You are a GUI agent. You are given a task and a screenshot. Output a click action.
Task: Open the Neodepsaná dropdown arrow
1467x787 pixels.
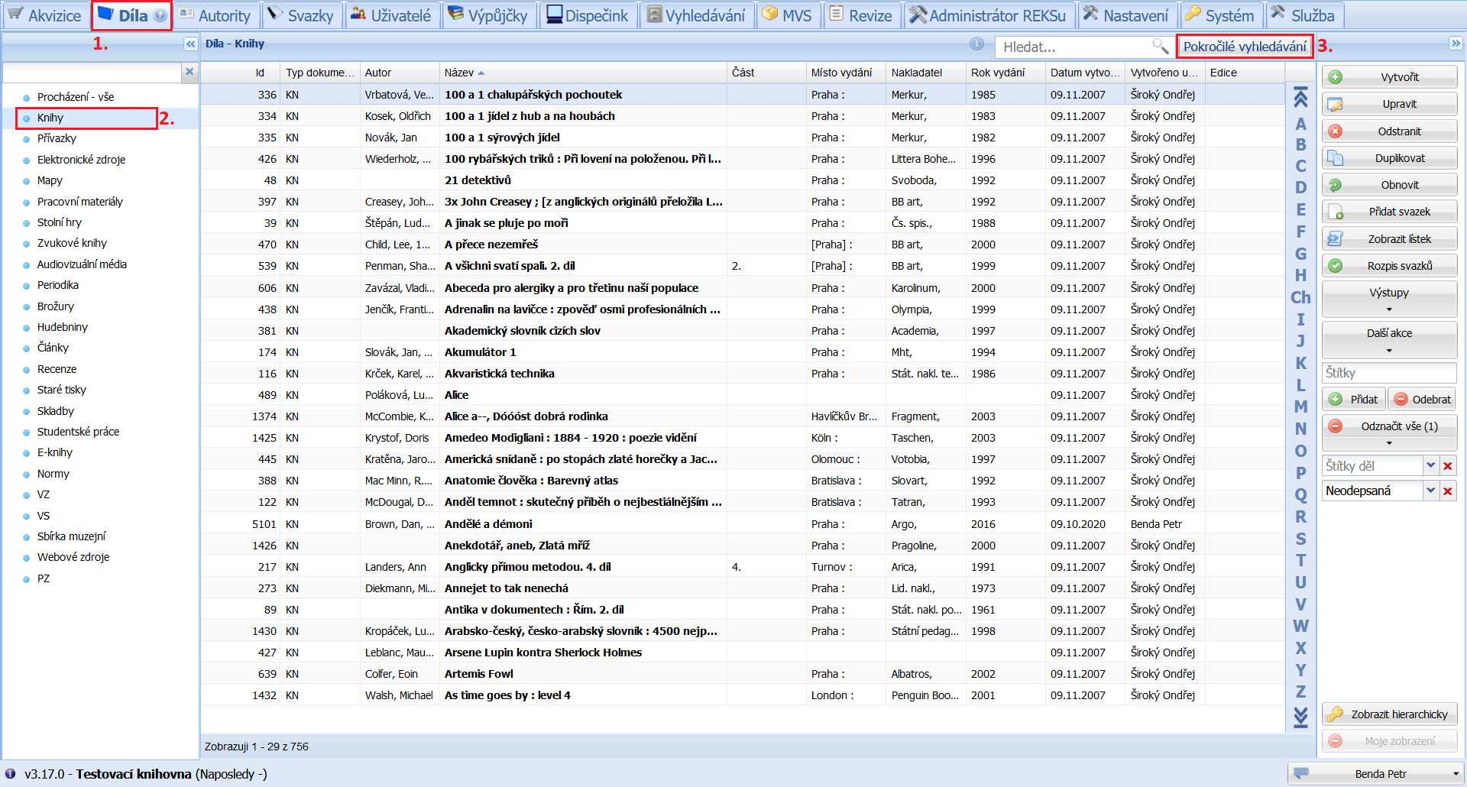pos(1430,491)
